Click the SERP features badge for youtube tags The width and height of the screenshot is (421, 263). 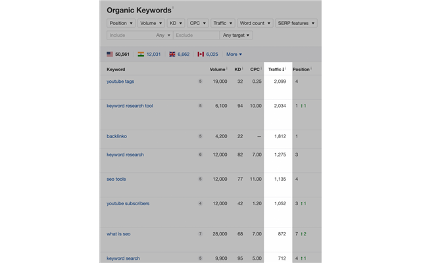click(200, 82)
